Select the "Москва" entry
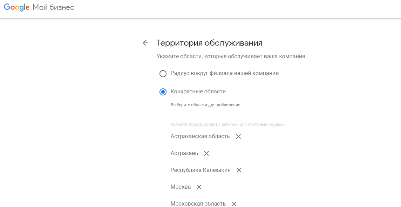Viewport: 401px width, 207px height. point(181,187)
